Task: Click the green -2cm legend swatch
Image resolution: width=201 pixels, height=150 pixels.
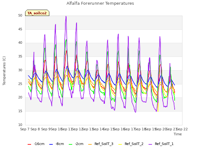Action: tap(70, 144)
